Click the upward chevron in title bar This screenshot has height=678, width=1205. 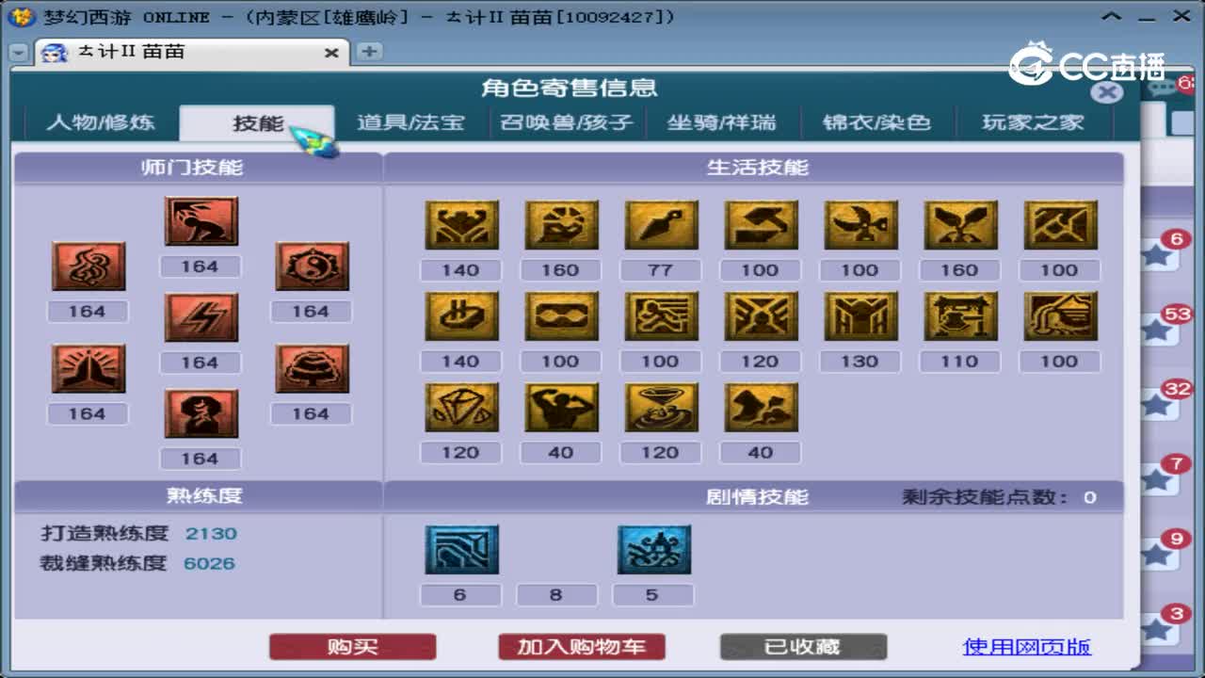coord(1113,17)
